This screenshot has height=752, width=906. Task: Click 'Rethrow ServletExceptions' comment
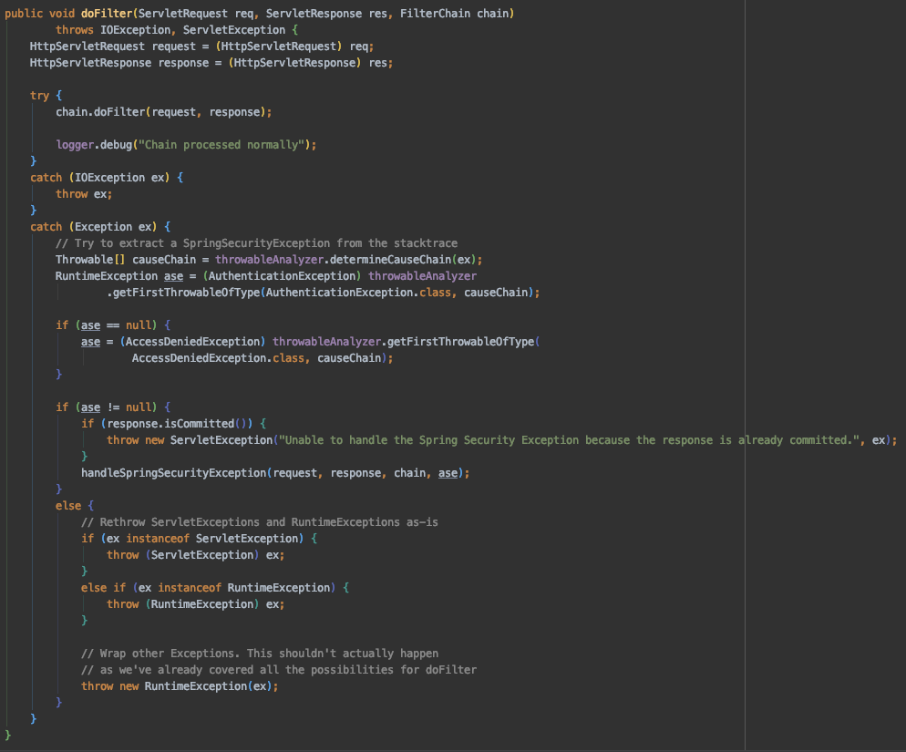pos(260,522)
